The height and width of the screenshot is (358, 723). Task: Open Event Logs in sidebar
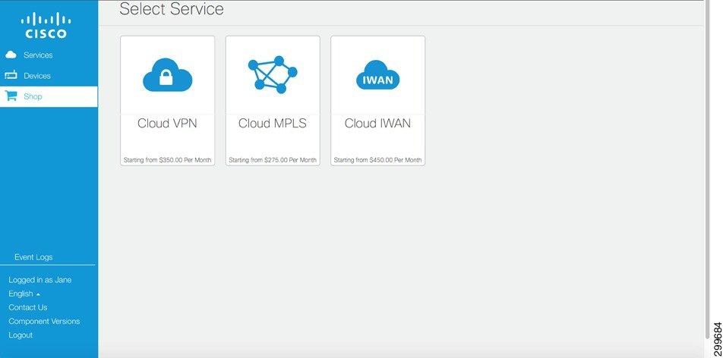tap(33, 257)
